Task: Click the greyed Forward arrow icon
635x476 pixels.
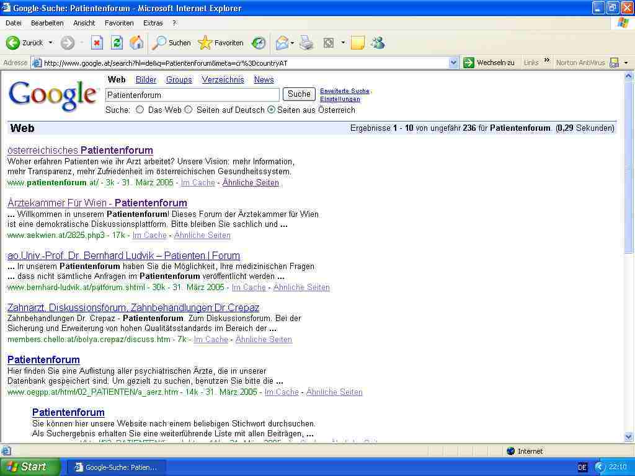Action: coord(67,43)
